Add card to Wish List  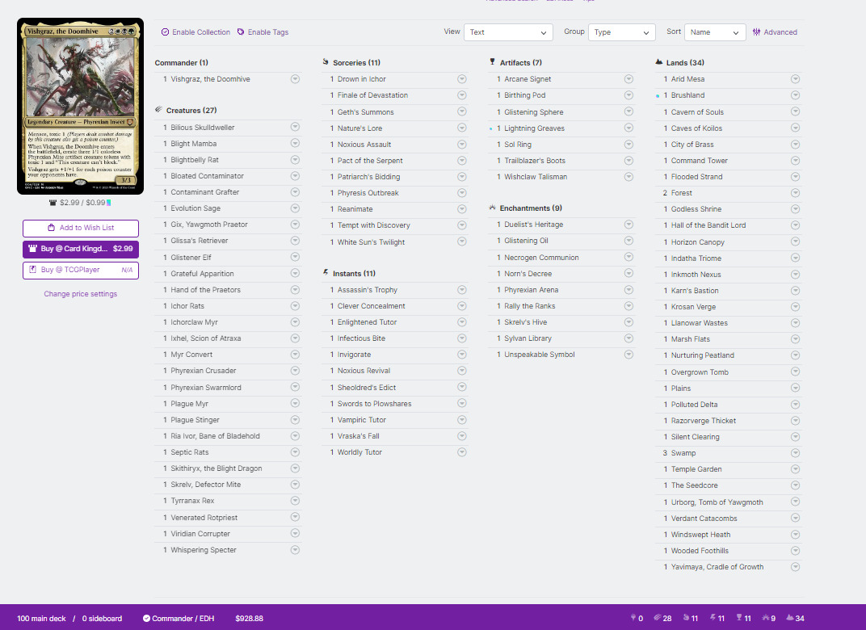pyautogui.click(x=80, y=228)
